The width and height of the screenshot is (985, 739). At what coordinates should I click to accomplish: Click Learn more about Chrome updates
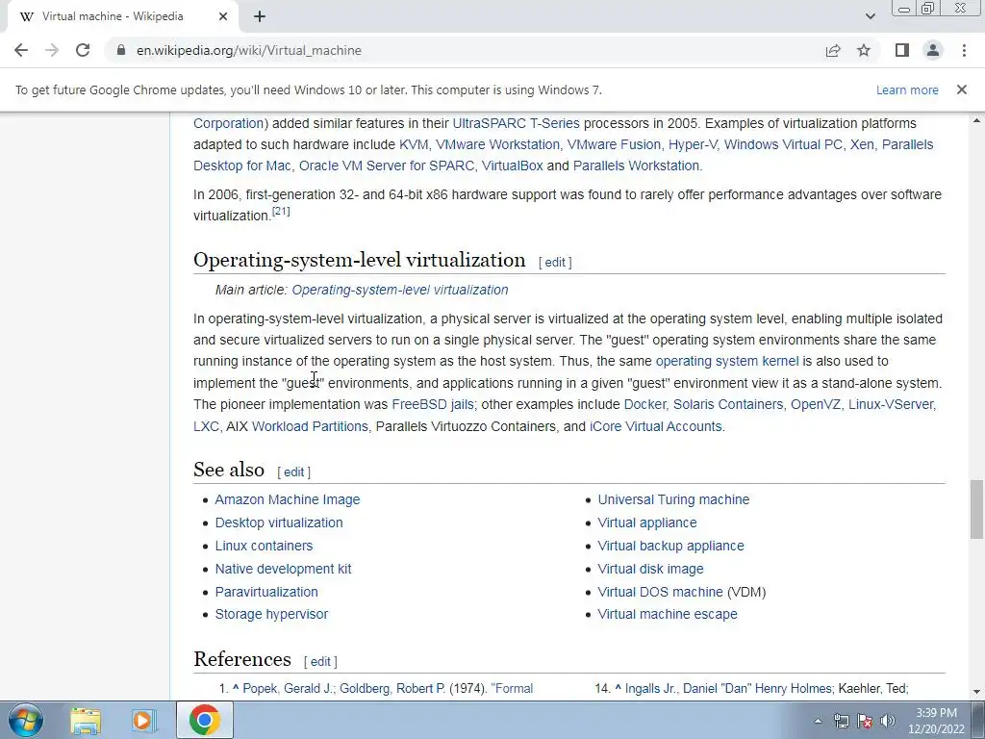907,89
